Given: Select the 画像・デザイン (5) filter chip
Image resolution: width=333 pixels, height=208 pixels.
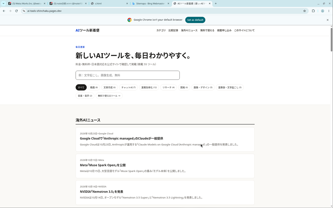Looking at the screenshot, I should (203, 87).
